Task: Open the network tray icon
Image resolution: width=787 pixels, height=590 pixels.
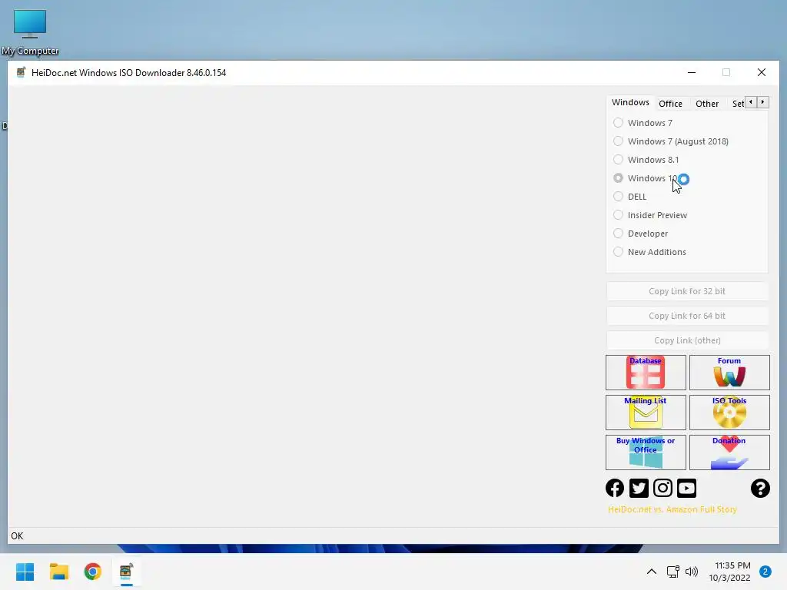Action: [673, 572]
